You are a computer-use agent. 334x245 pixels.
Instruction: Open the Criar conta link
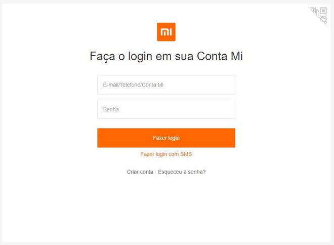(140, 172)
